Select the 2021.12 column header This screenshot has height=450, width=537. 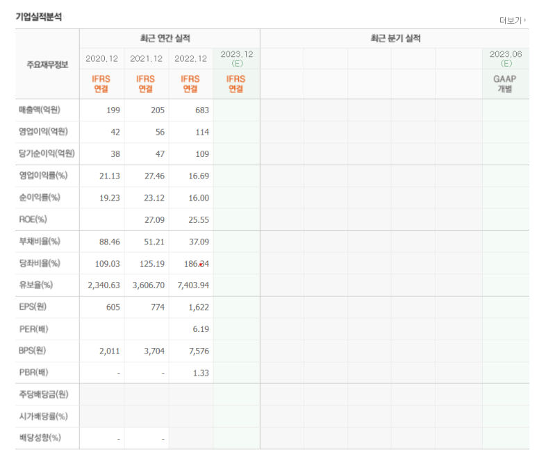tap(147, 59)
